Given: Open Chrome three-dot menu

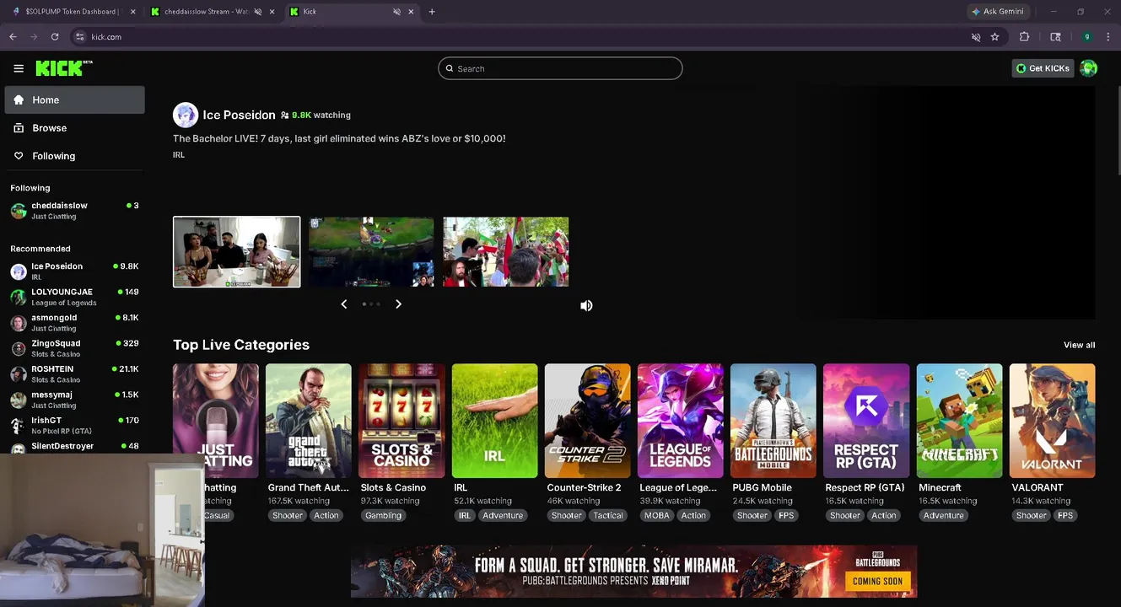Looking at the screenshot, I should pyautogui.click(x=1108, y=37).
